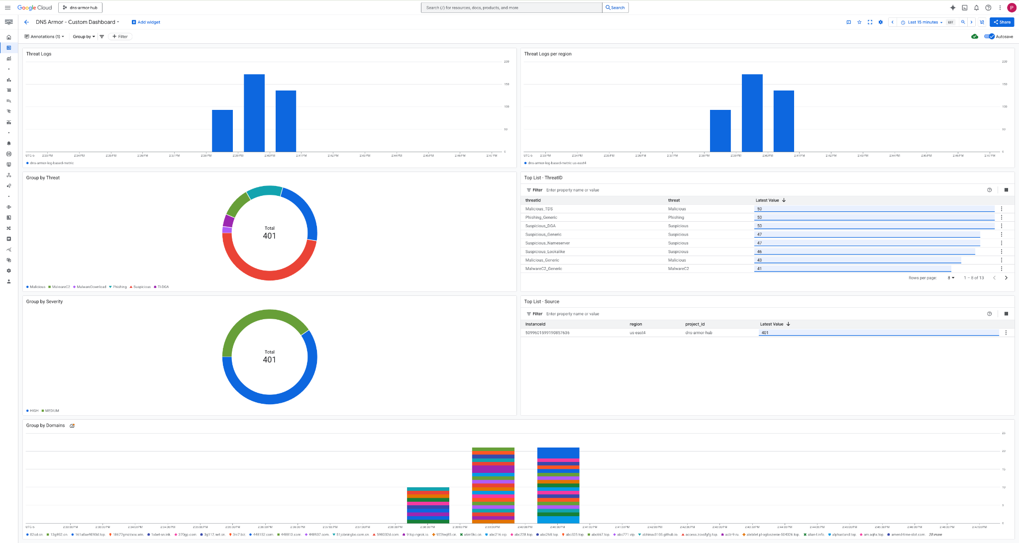
Task: Click zoom out time range magnifier
Action: point(963,22)
